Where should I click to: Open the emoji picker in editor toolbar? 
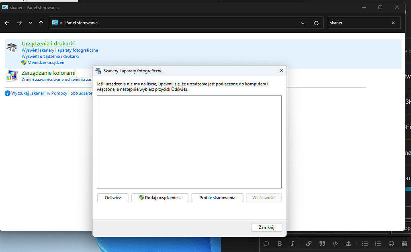391,244
